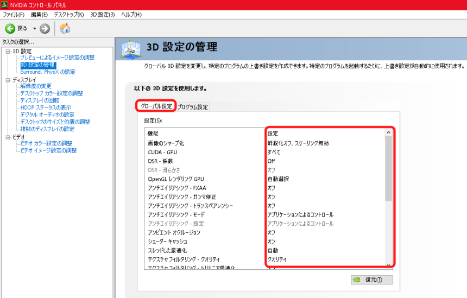The height and width of the screenshot is (298, 467).
Task: Open デスクトップ カラー設定の調整 link
Action: 52,93
